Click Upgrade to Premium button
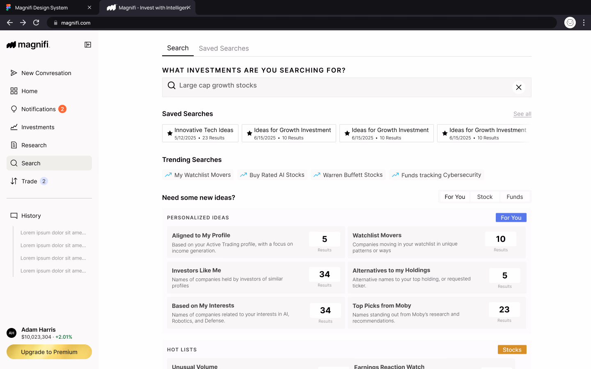The width and height of the screenshot is (591, 369). pos(49,352)
